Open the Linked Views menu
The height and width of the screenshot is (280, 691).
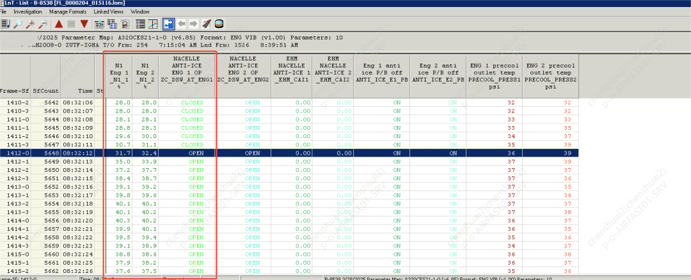[x=108, y=12]
